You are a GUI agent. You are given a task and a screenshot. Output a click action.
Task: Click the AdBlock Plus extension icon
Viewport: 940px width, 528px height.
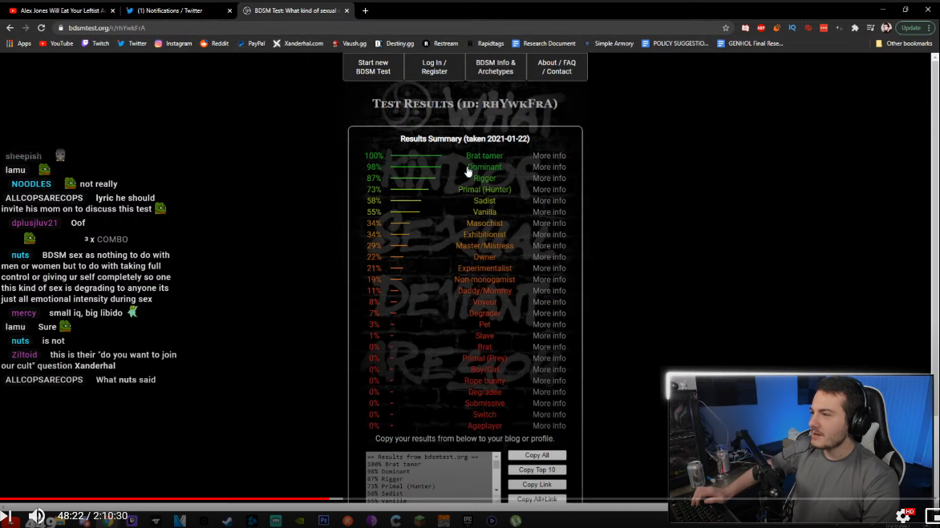[761, 27]
